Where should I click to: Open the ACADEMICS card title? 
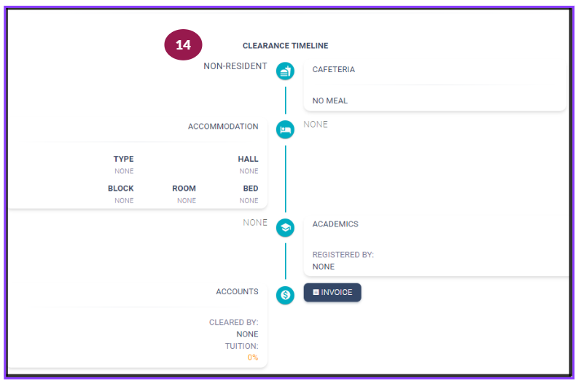(335, 224)
